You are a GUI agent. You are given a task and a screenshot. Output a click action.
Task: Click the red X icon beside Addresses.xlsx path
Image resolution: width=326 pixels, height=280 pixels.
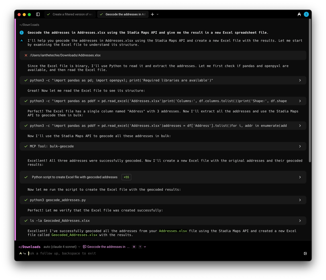(x=26, y=55)
